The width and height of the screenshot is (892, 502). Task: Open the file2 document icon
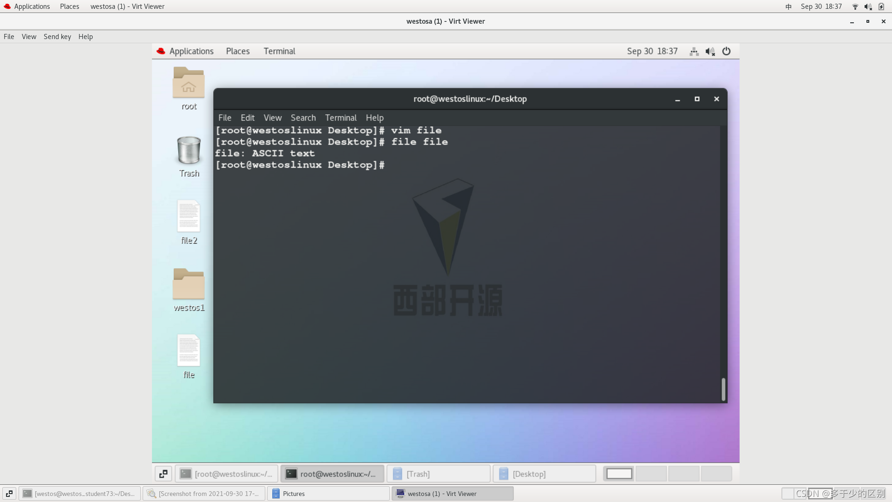[x=189, y=217]
